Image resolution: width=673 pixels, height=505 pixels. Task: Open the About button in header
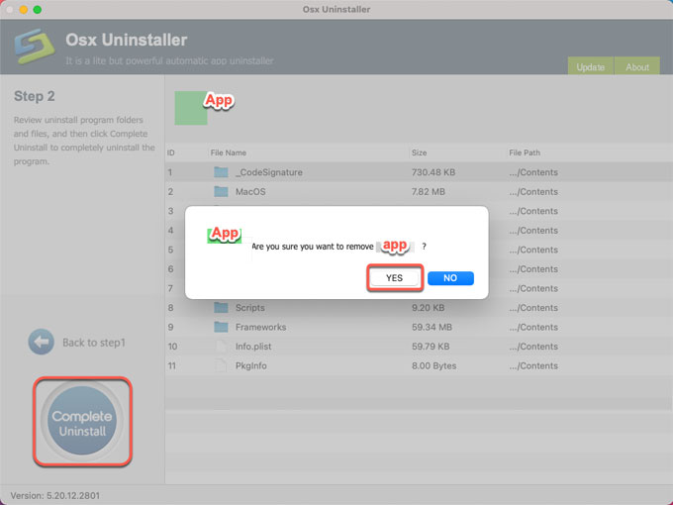pyautogui.click(x=637, y=66)
